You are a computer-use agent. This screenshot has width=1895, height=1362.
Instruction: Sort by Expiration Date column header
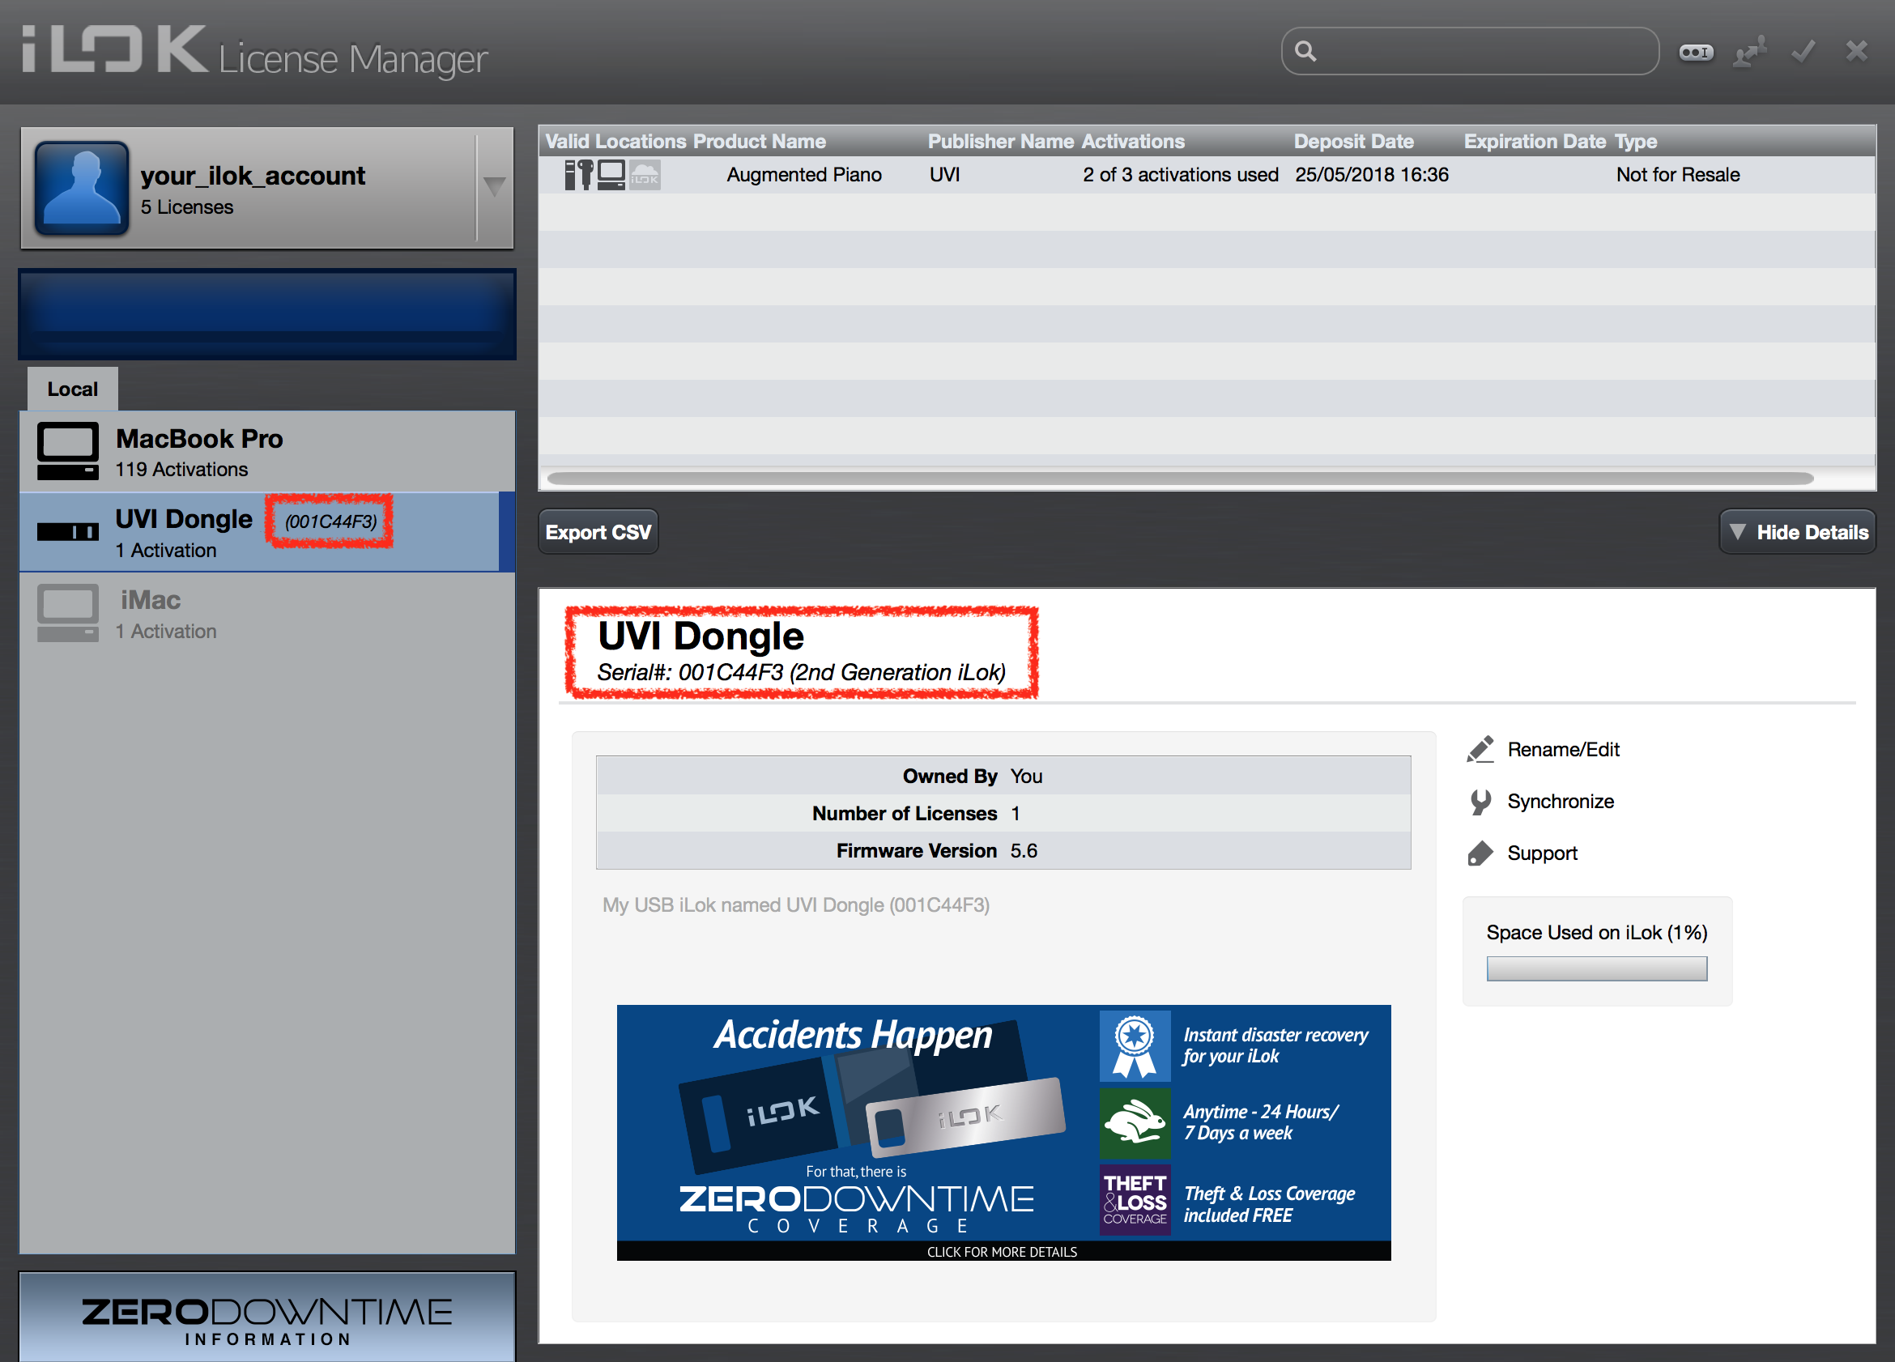coord(1534,141)
